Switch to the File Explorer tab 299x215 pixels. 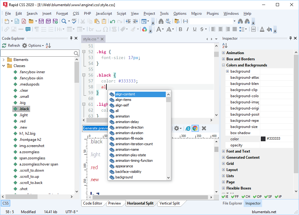coord(232,203)
